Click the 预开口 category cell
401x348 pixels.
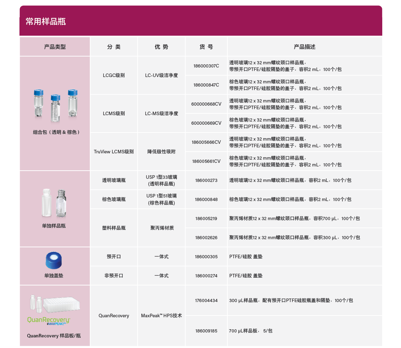click(x=114, y=256)
